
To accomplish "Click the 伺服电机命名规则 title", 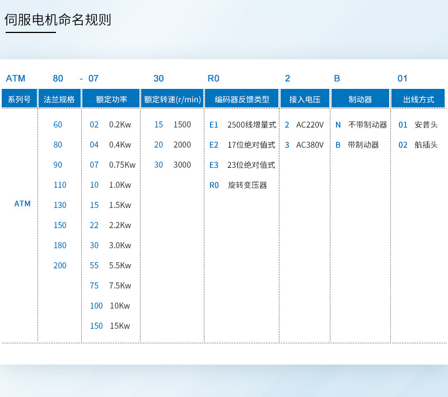I will tap(58, 20).
